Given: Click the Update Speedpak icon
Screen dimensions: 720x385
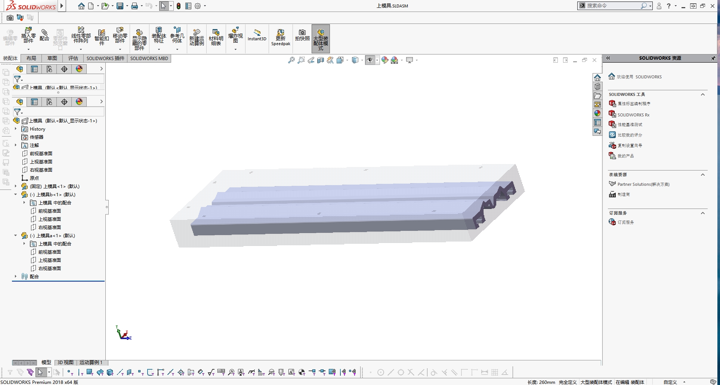Looking at the screenshot, I should [x=281, y=37].
